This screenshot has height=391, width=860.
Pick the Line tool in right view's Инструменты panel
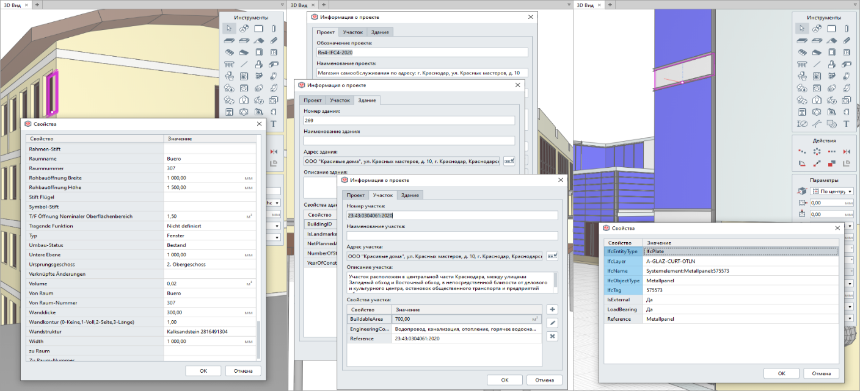pyautogui.click(x=817, y=65)
